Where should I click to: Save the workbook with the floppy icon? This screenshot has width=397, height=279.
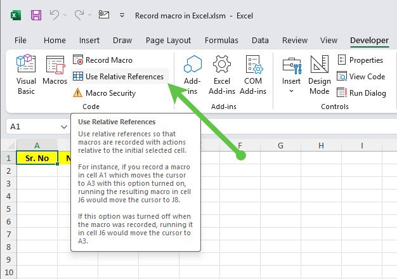point(36,15)
